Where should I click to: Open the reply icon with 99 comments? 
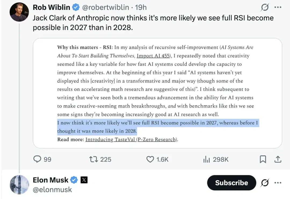[37, 159]
